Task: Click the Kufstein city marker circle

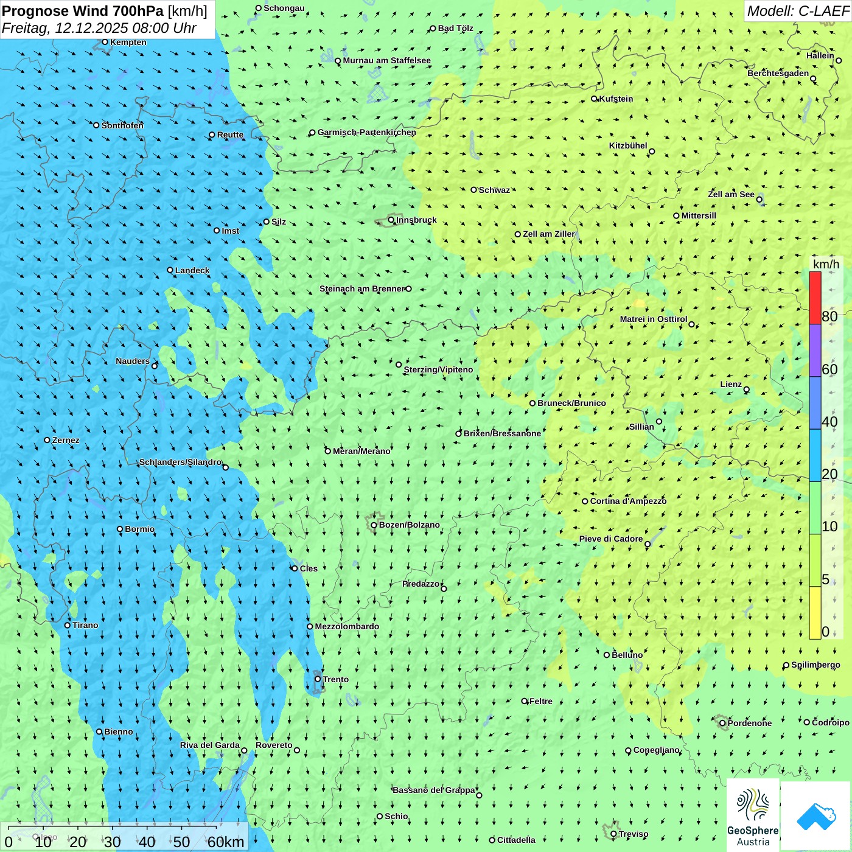Action: [x=594, y=99]
